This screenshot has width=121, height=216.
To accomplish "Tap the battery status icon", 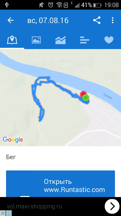I will [97, 5].
